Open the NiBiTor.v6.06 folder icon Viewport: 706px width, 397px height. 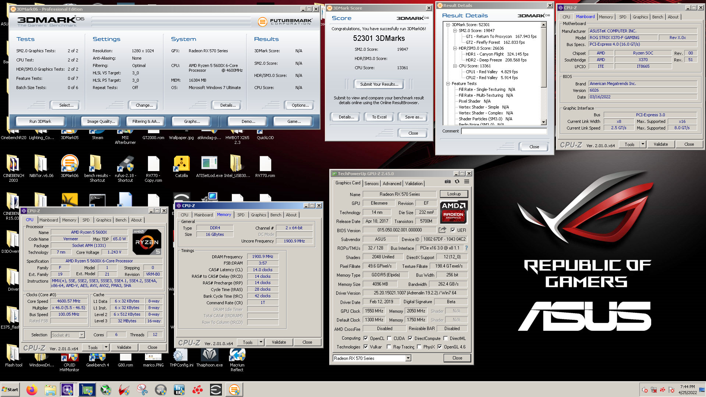click(x=42, y=167)
